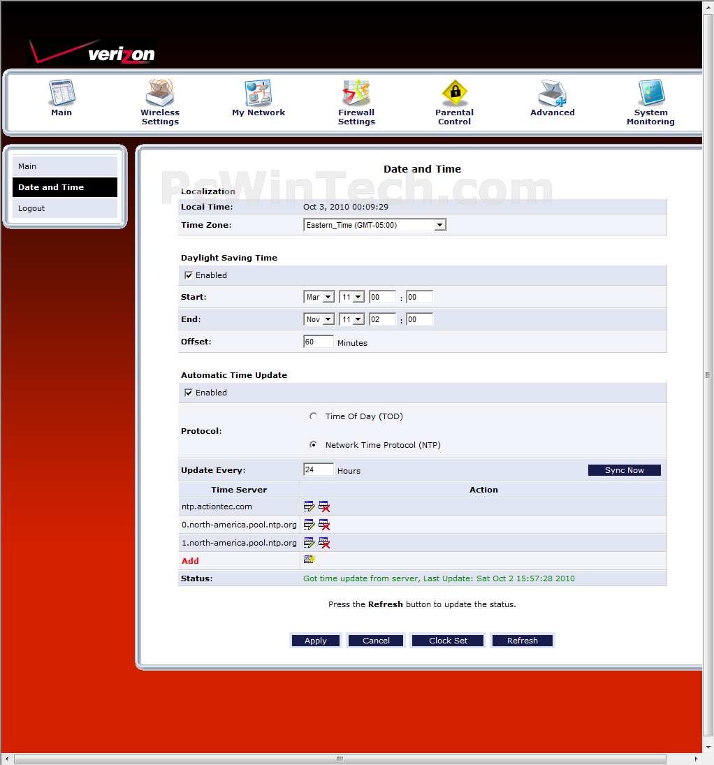Edit the 0.north-america.pool.ntp.org entry
This screenshot has height=765, width=714.
pos(309,524)
